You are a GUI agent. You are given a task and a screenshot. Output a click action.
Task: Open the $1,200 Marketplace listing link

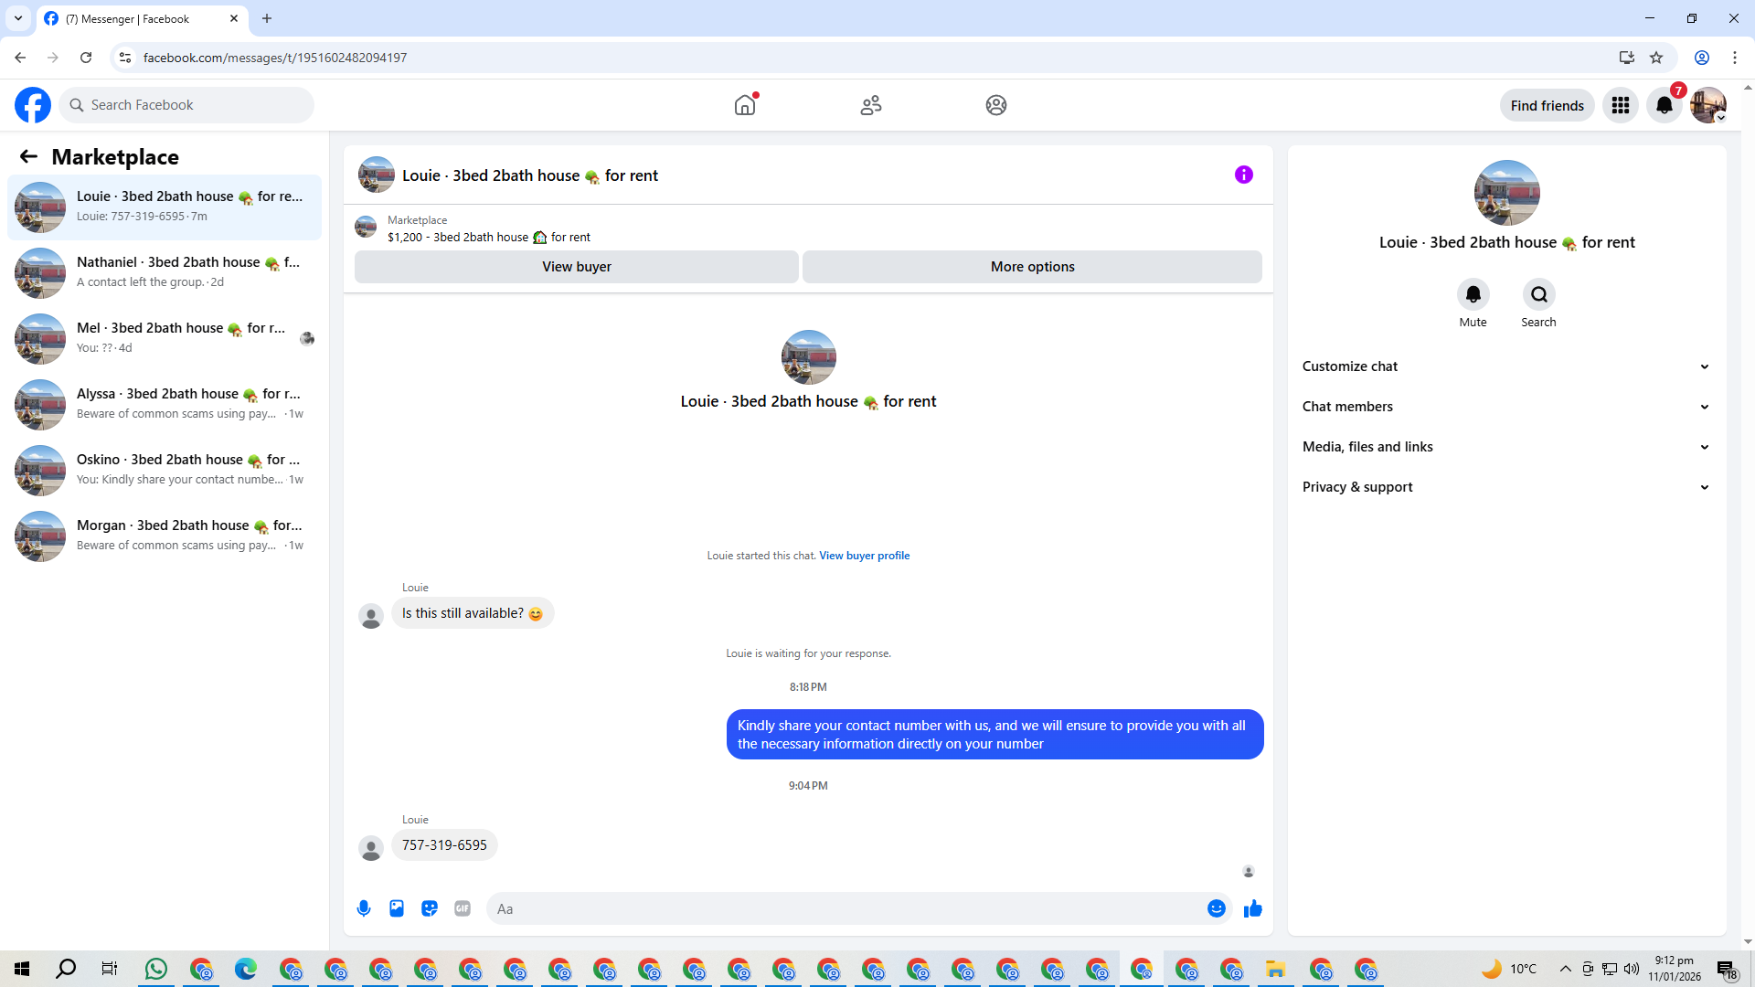489,238
